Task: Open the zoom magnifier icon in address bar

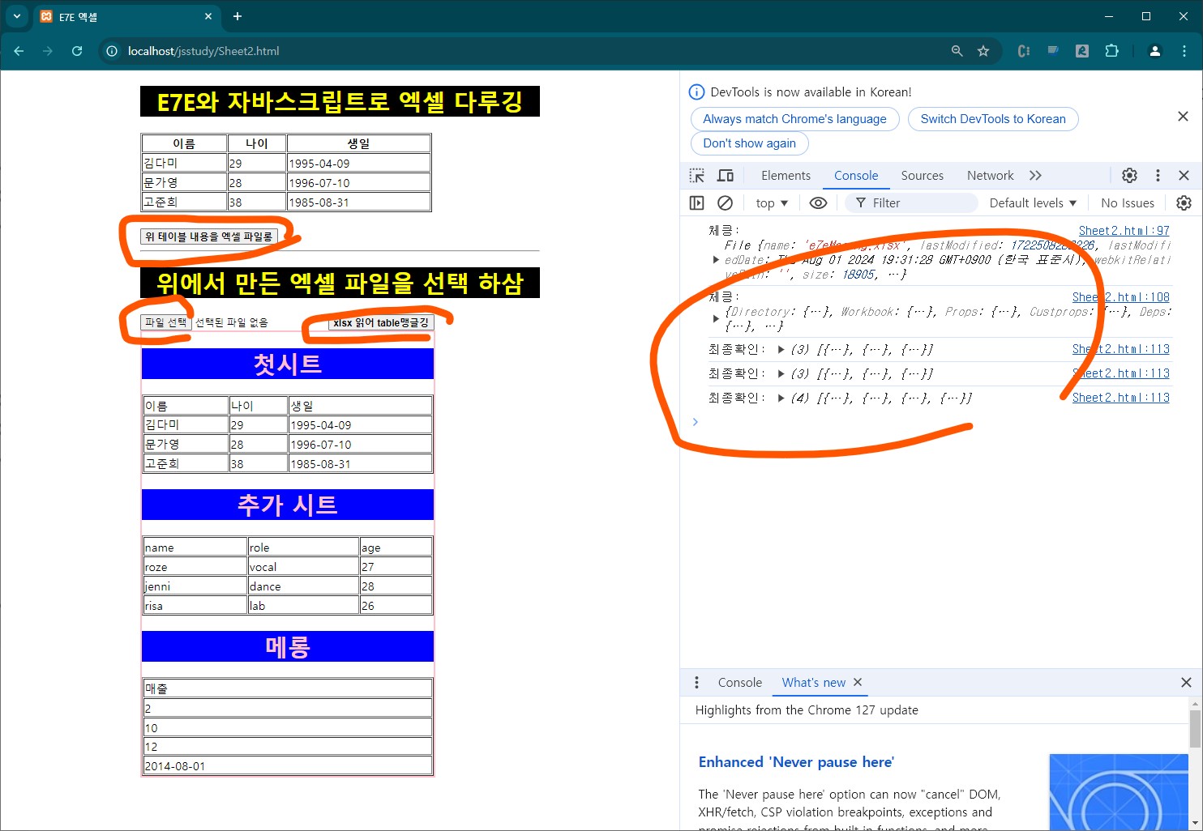Action: 957,51
